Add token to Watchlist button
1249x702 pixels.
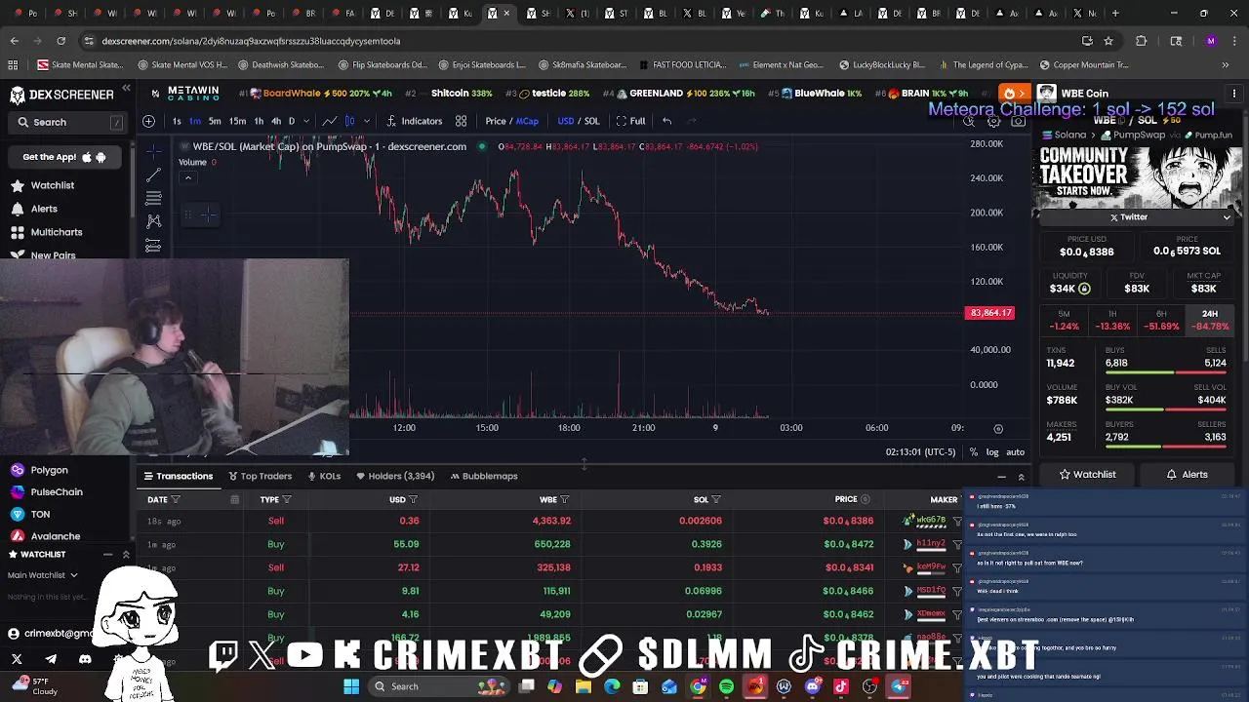tap(1087, 475)
